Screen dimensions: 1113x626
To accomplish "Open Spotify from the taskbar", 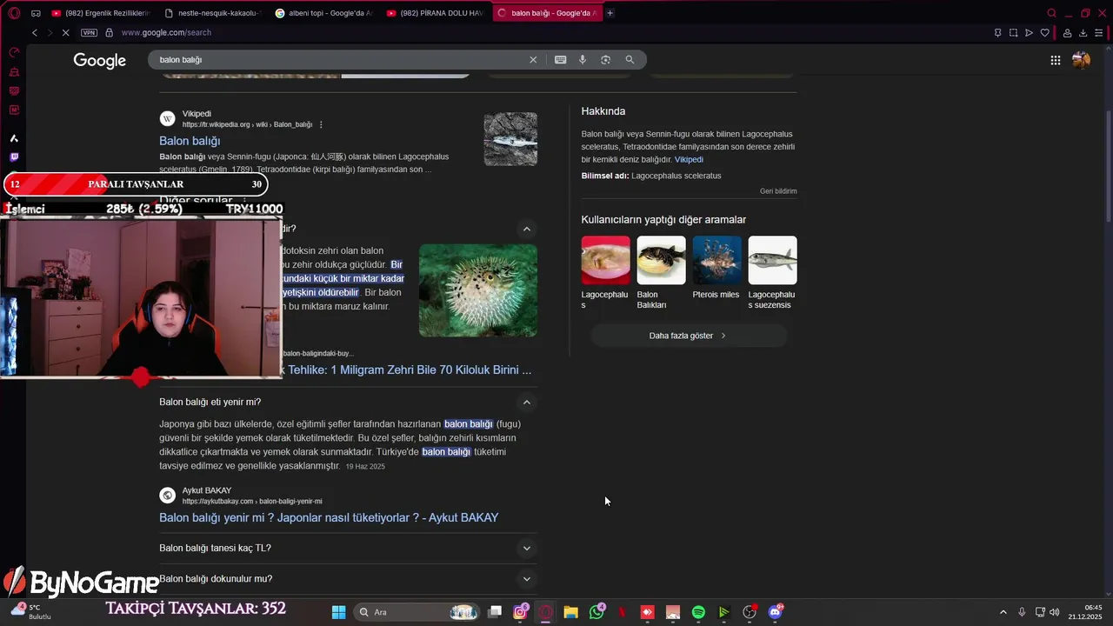I will (x=698, y=612).
